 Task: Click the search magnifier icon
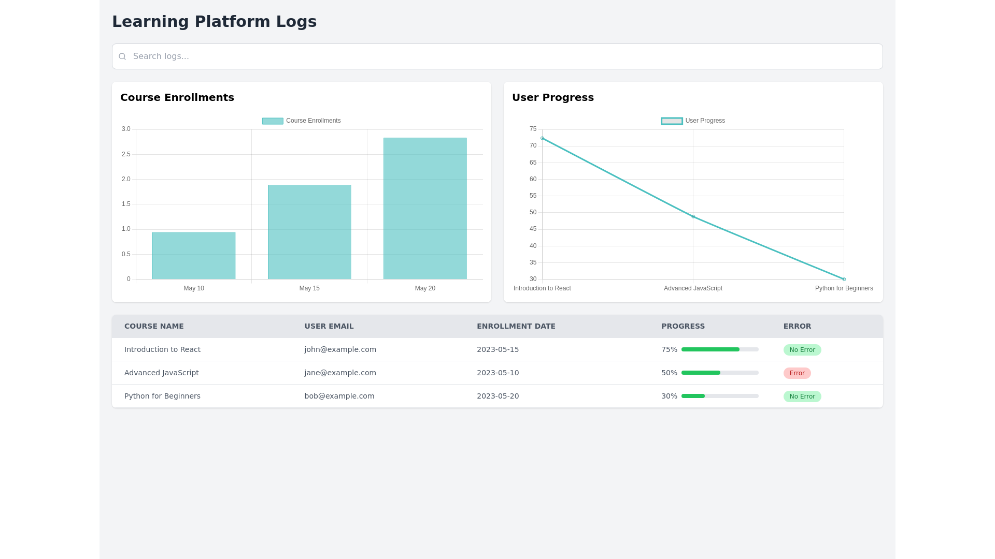[122, 56]
